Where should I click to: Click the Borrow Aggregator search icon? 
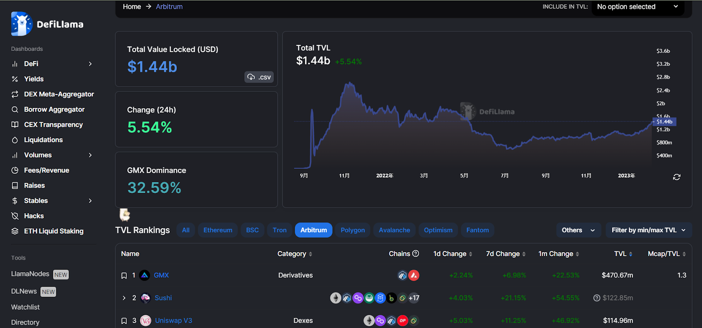click(15, 110)
